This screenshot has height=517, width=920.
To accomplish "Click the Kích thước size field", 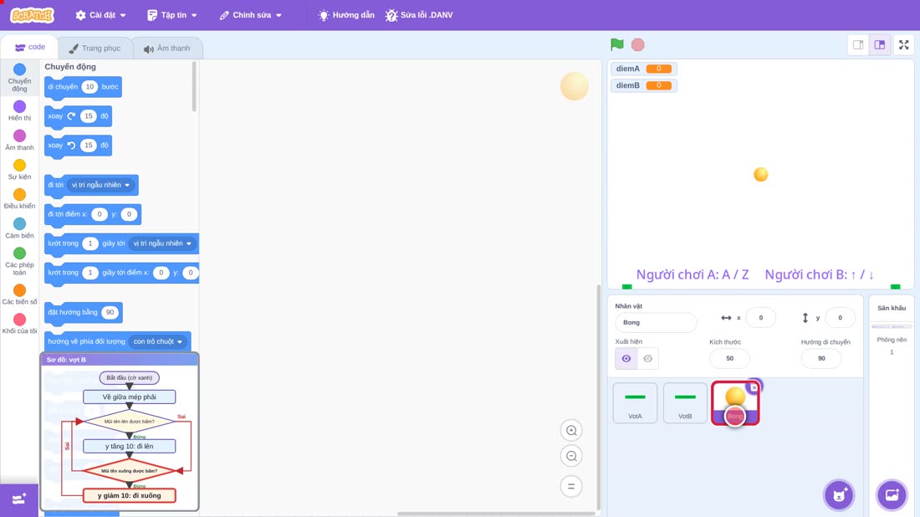I will 729,359.
